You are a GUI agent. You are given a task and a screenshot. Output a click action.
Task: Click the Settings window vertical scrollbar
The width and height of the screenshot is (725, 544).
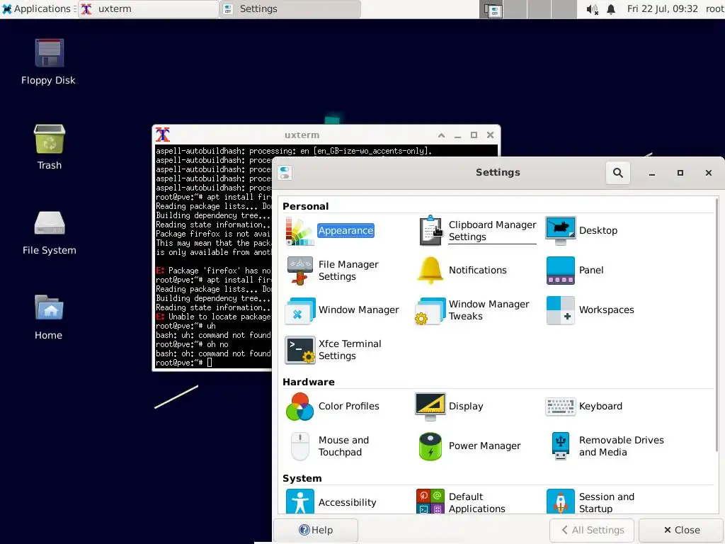[x=717, y=324]
